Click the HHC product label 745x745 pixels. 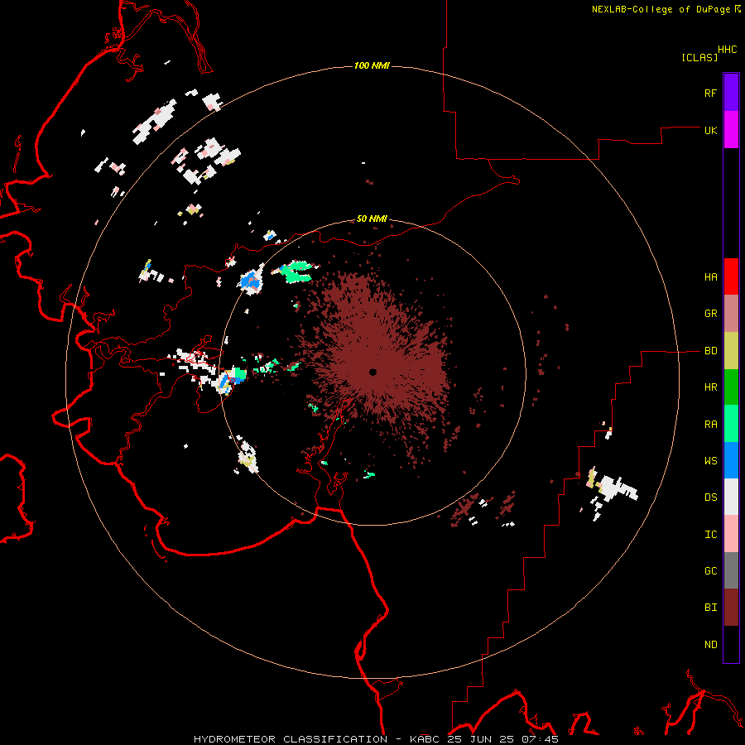(728, 50)
